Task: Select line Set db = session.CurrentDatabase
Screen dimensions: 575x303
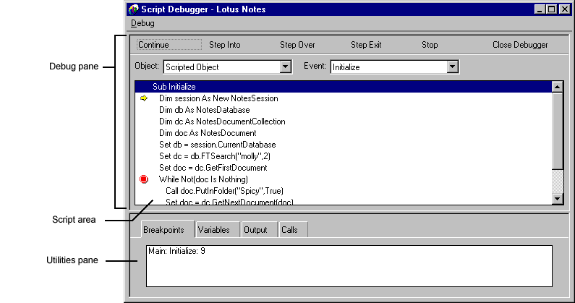Action: click(x=218, y=145)
